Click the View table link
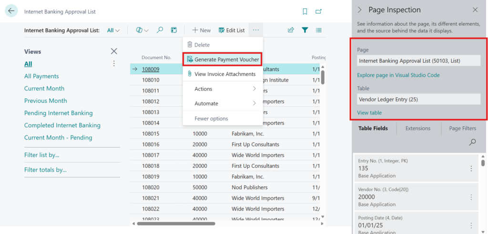 coord(369,112)
